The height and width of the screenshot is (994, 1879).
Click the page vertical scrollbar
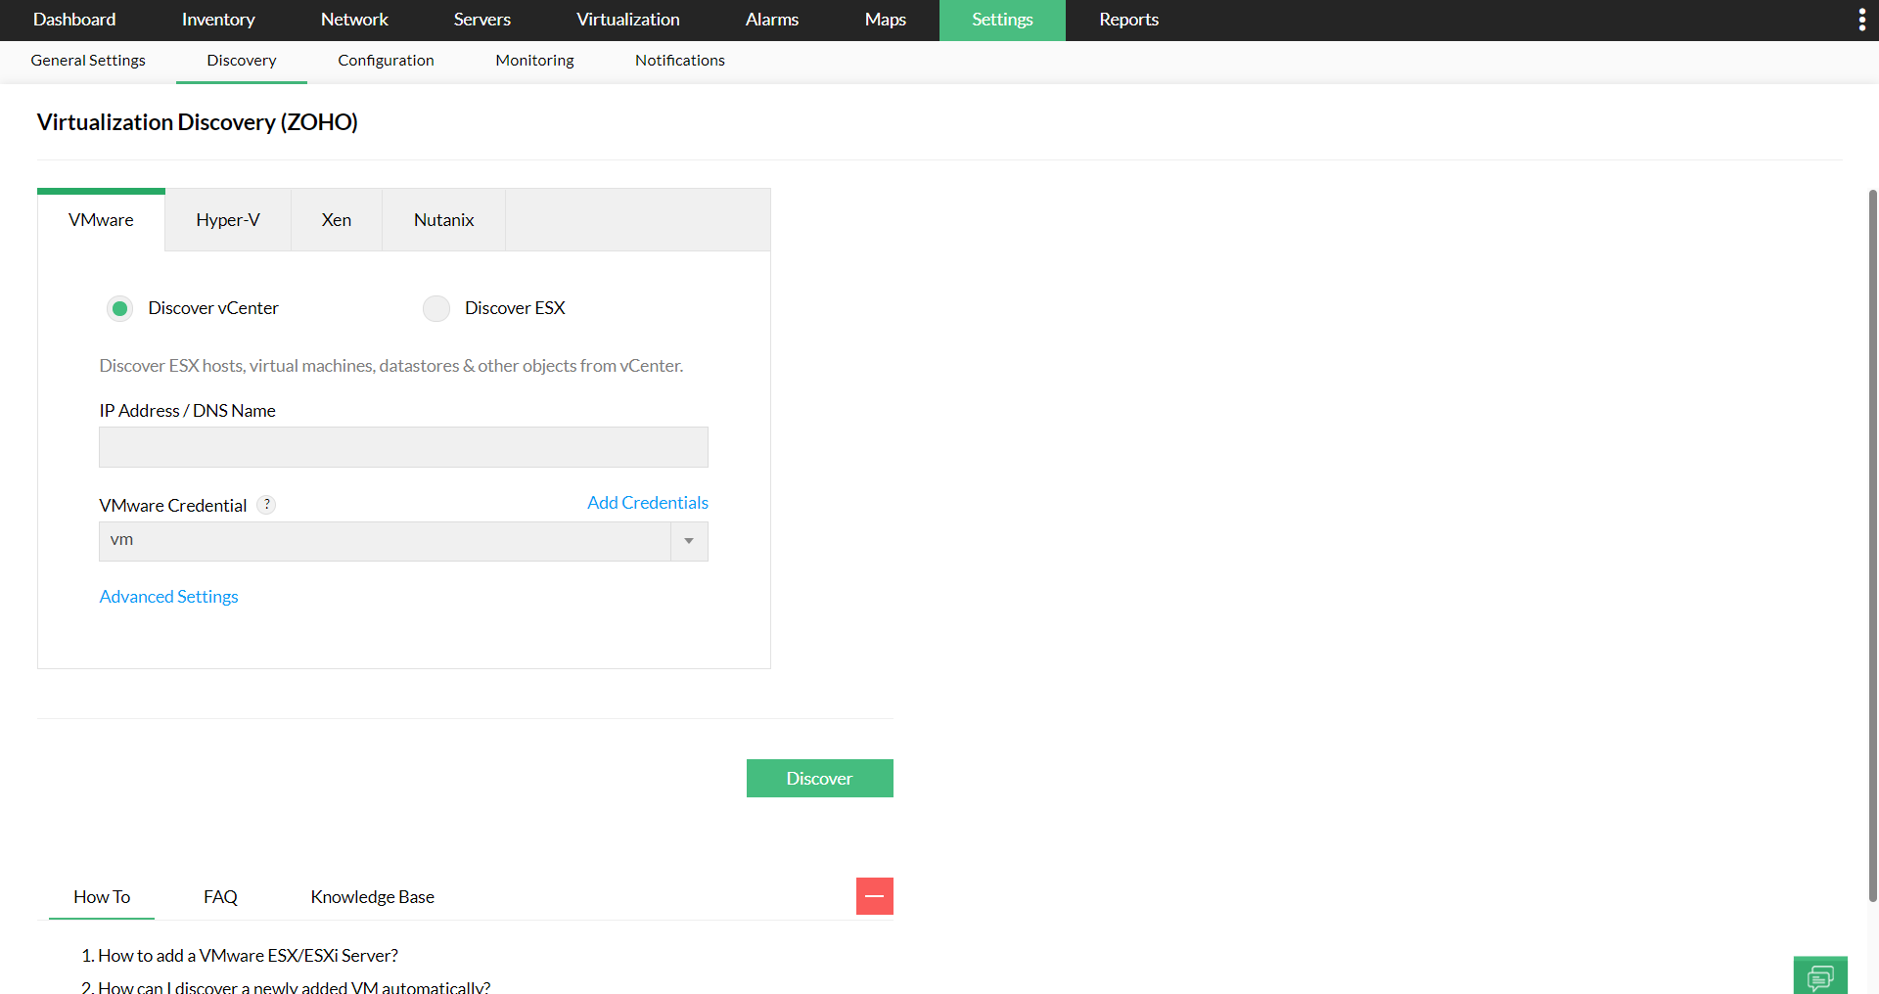(x=1872, y=545)
